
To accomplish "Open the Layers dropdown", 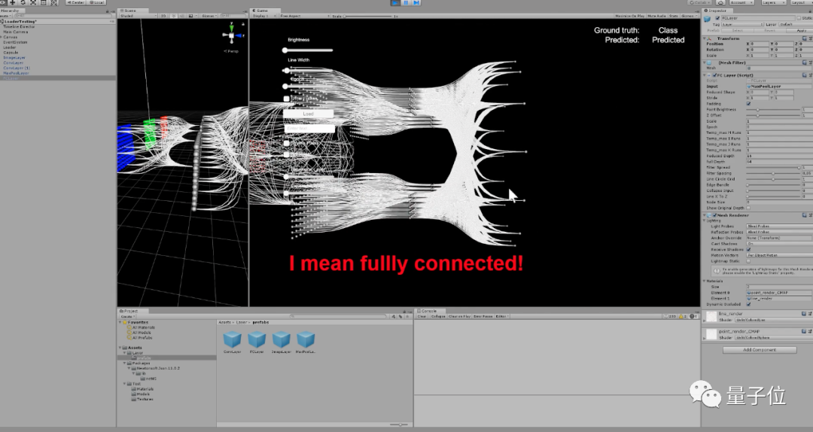I will (772, 2).
